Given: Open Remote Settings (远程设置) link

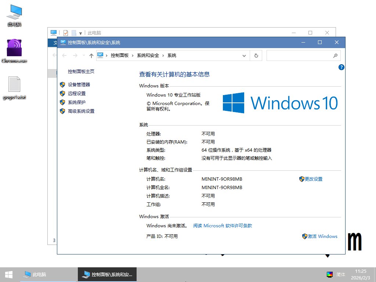Looking at the screenshot, I should pyautogui.click(x=76, y=93).
